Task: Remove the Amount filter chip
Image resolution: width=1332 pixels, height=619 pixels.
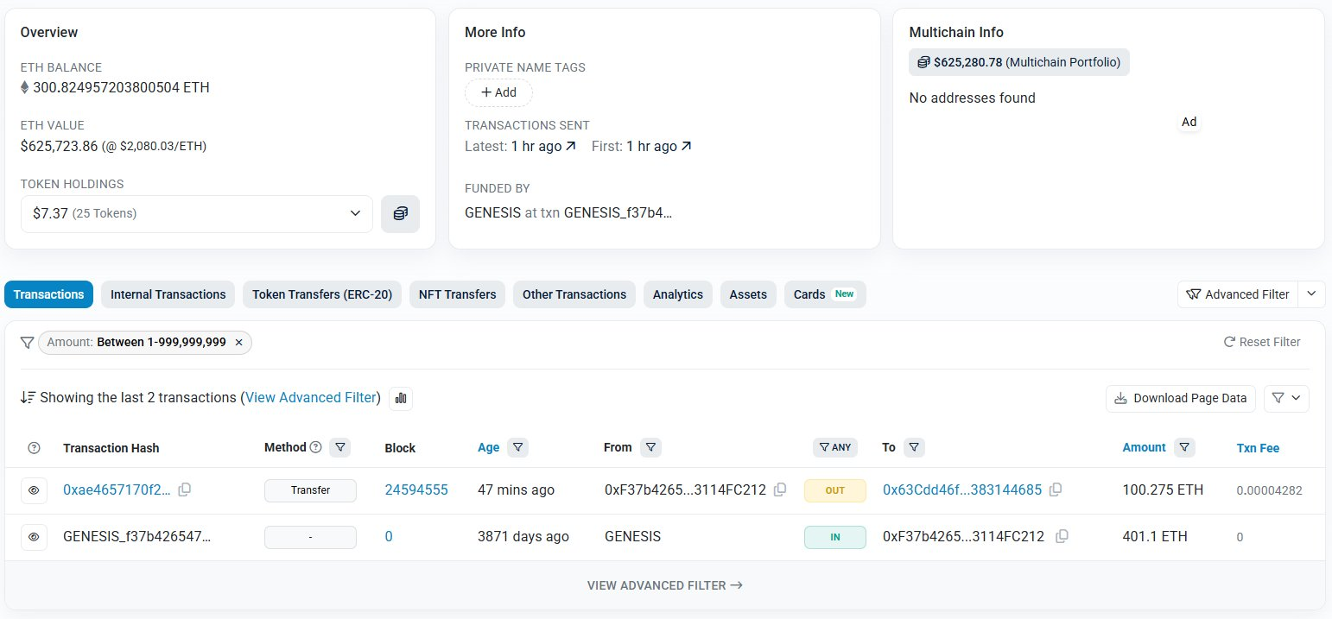Action: click(239, 343)
